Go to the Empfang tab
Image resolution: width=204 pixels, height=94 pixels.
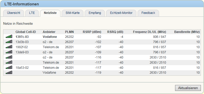[x=95, y=13]
